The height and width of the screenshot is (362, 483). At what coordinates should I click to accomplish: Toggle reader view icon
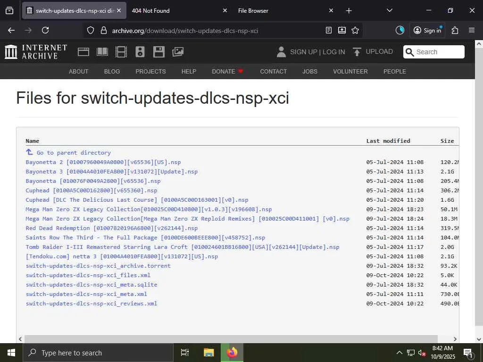click(329, 30)
